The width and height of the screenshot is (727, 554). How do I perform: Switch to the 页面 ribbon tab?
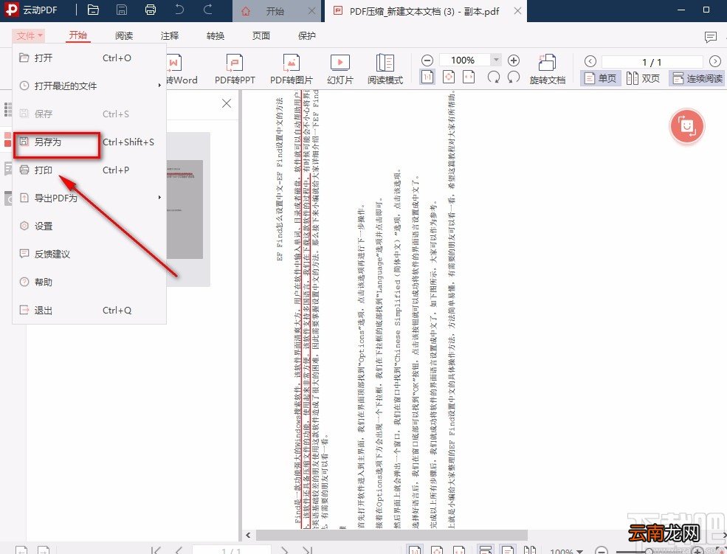pos(261,35)
